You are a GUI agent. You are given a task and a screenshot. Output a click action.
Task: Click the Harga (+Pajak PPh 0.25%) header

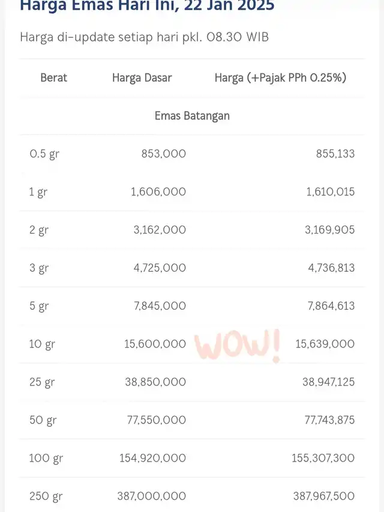[280, 77]
